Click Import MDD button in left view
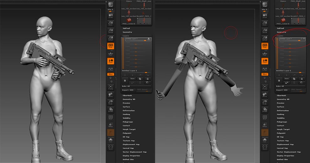310x163 pixels. (x=129, y=90)
